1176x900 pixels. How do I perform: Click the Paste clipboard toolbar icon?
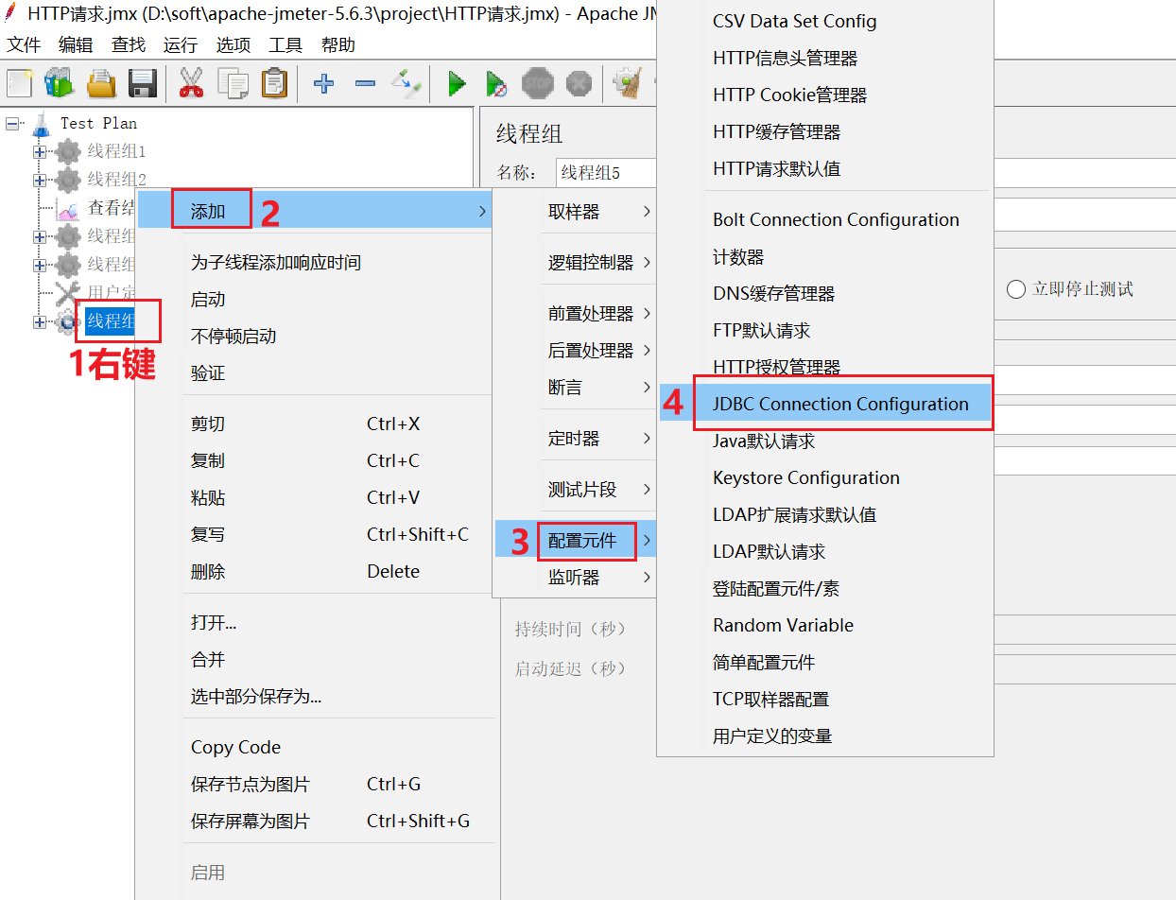pyautogui.click(x=274, y=83)
